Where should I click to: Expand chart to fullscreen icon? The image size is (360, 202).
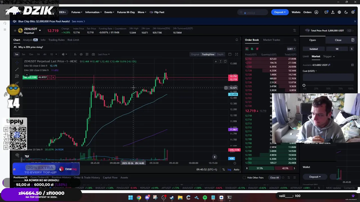click(237, 54)
